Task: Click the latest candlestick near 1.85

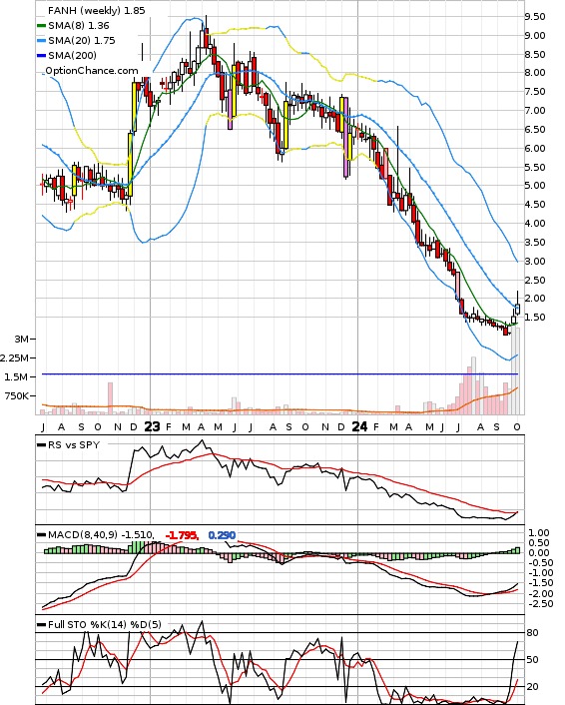Action: 517,309
